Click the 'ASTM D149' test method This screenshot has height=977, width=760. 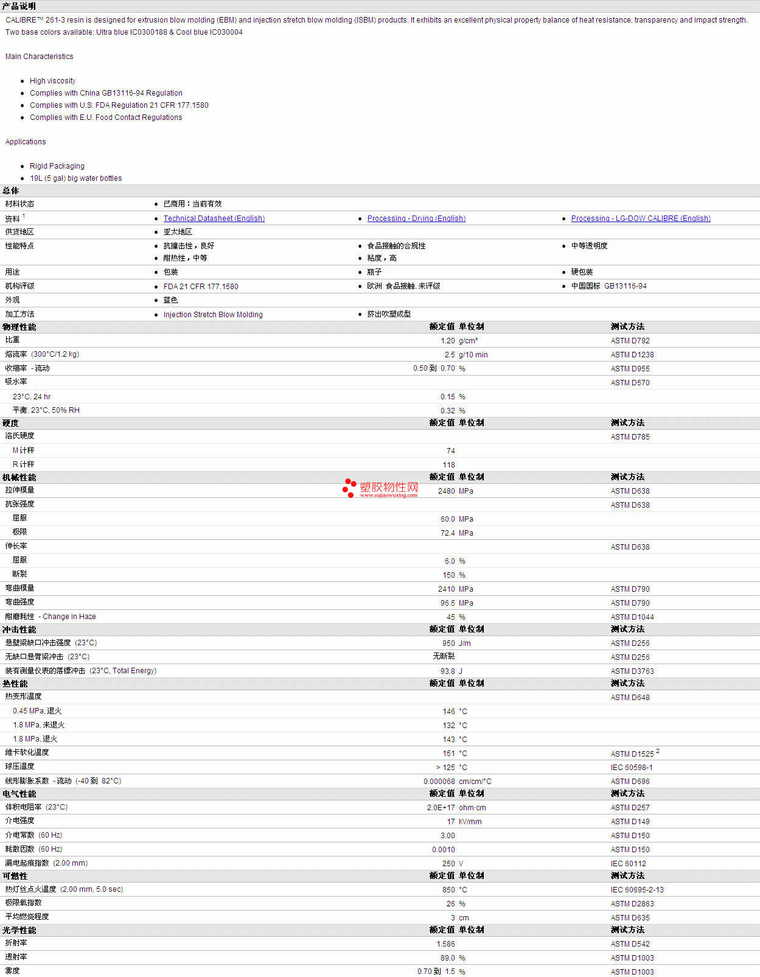[630, 822]
